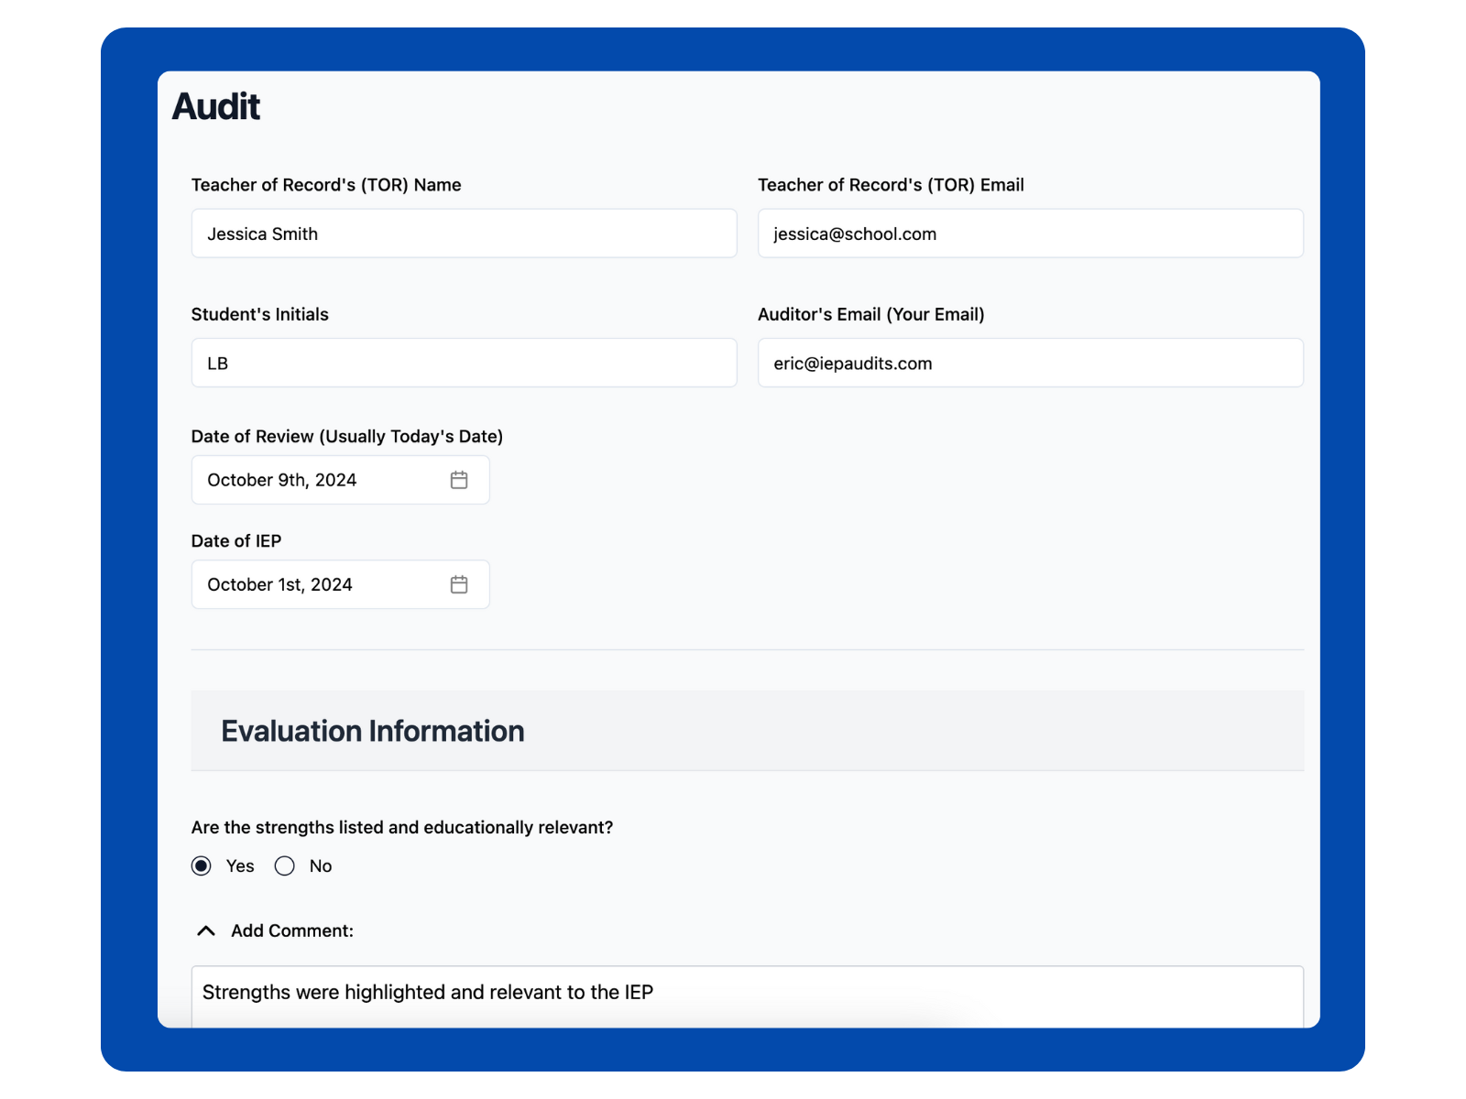Click the Evaluation Information heading
This screenshot has width=1466, height=1099.
tap(373, 731)
